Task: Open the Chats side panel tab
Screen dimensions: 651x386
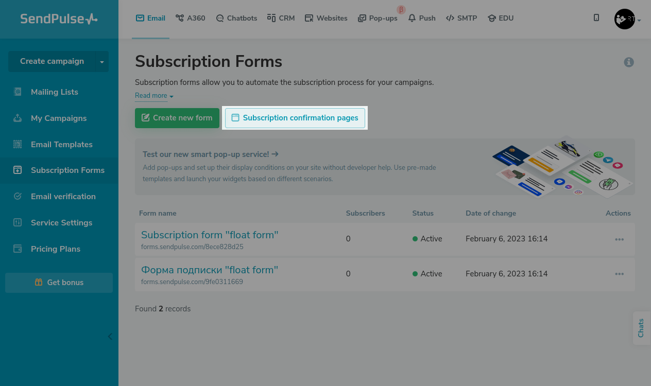Action: (641, 328)
